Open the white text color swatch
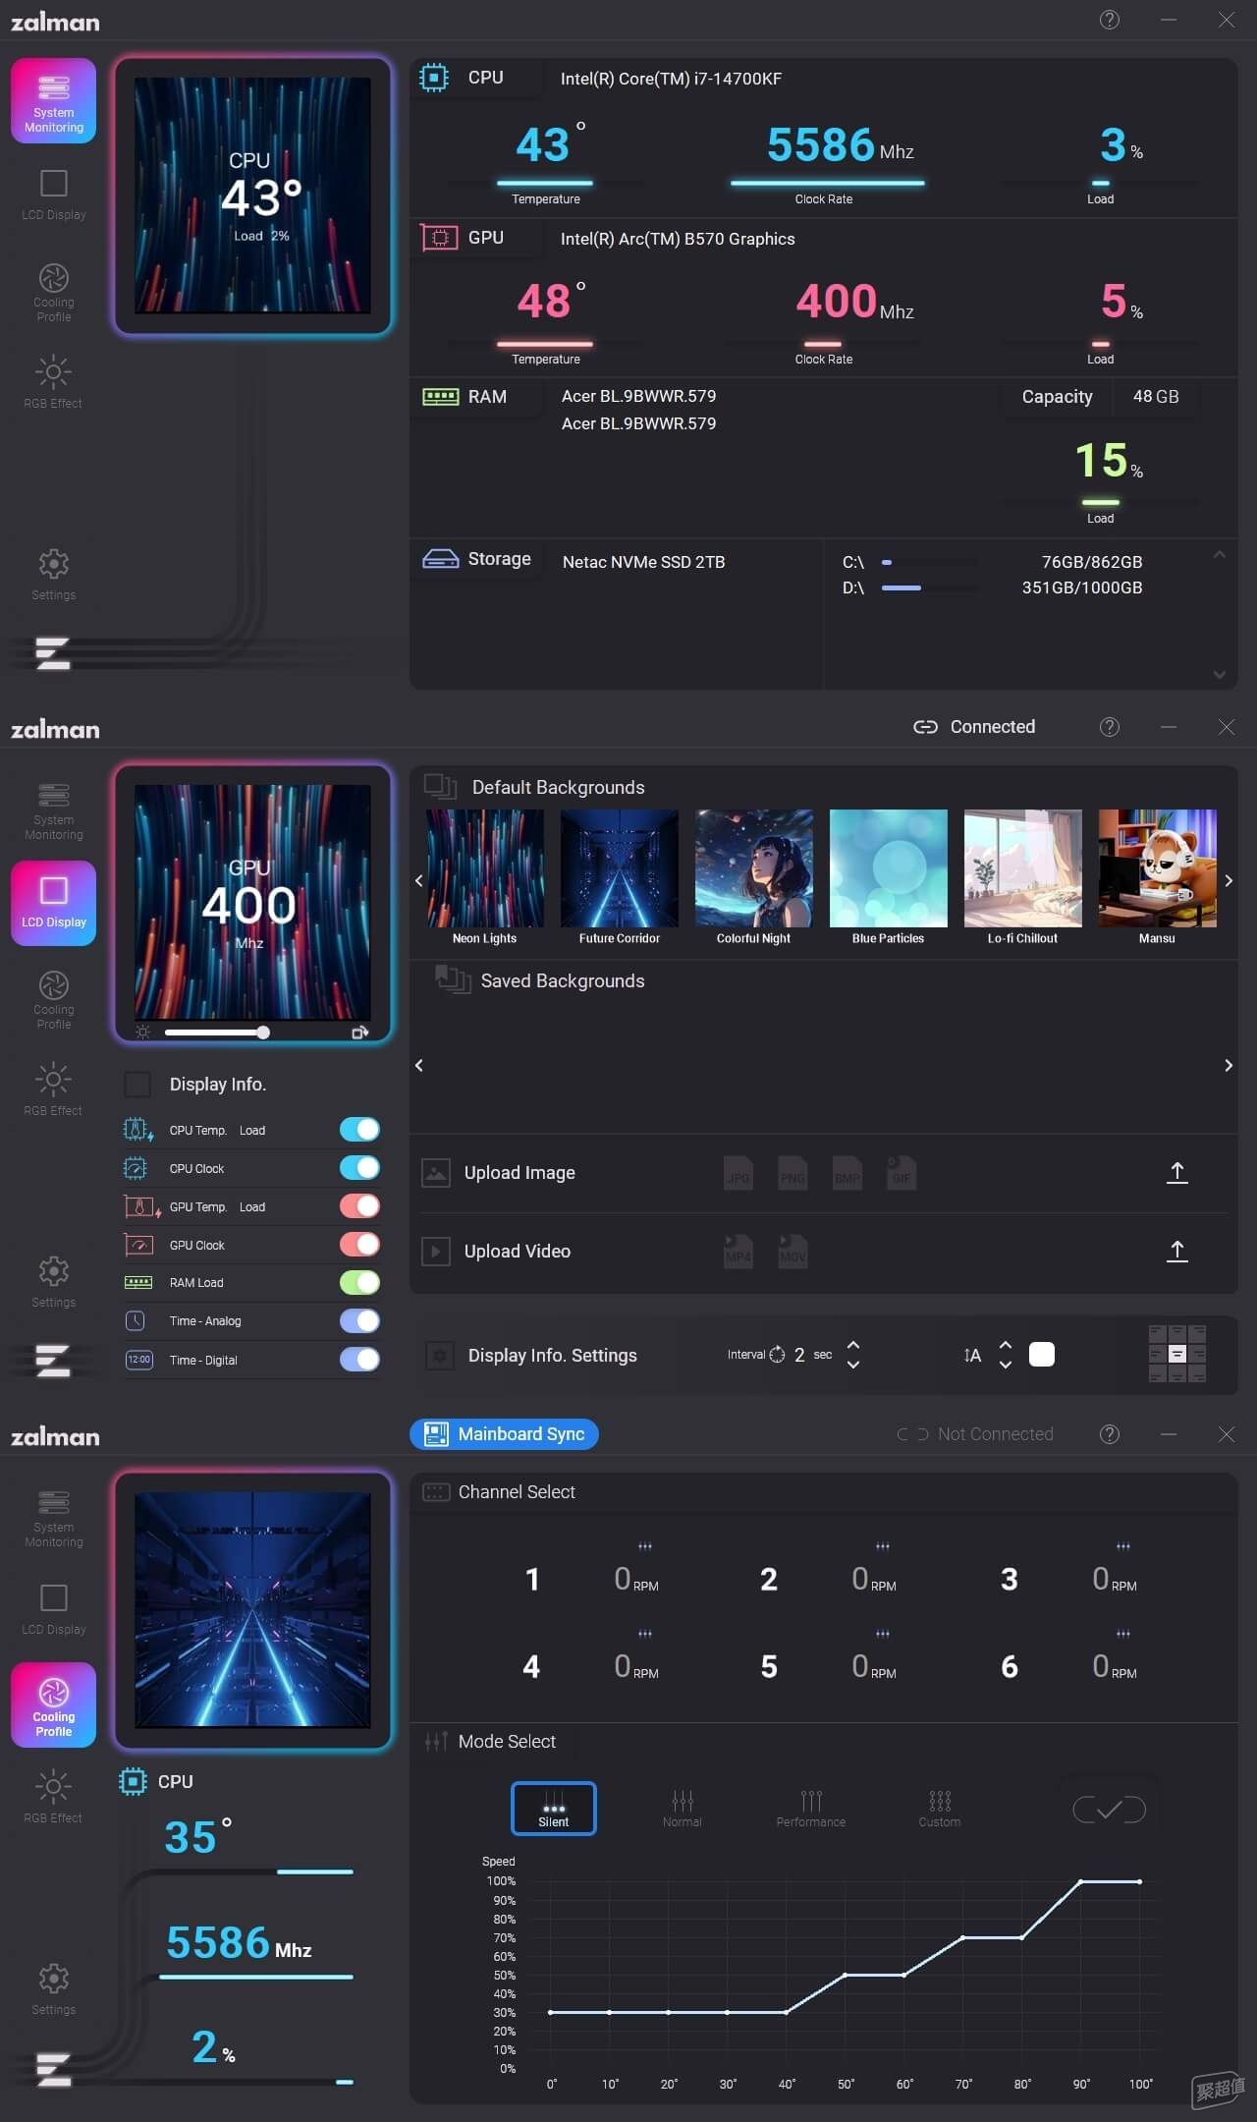This screenshot has width=1257, height=2122. [x=1042, y=1355]
